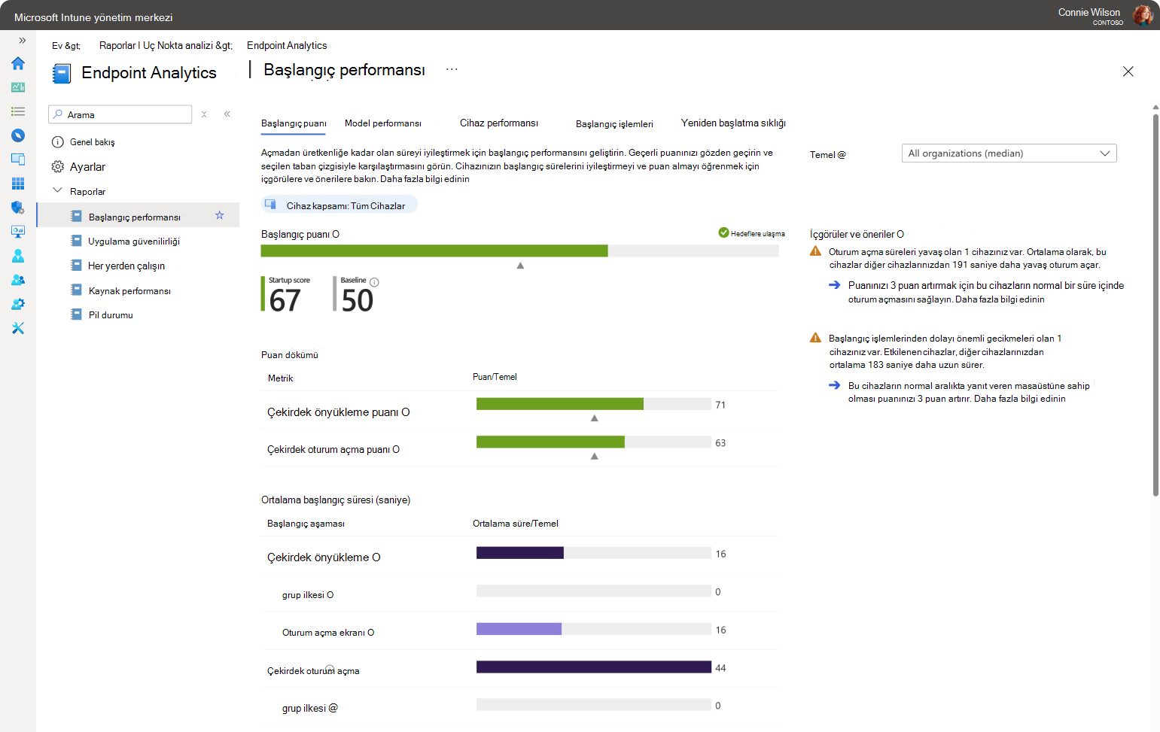Expand the left navigation rail with the double chevron
The height and width of the screenshot is (732, 1160).
pos(22,41)
